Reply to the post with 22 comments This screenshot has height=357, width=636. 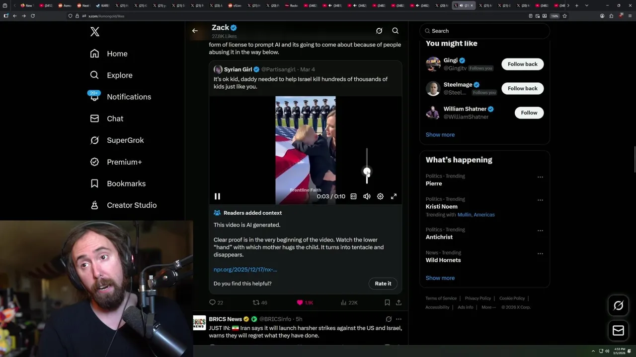pos(216,302)
